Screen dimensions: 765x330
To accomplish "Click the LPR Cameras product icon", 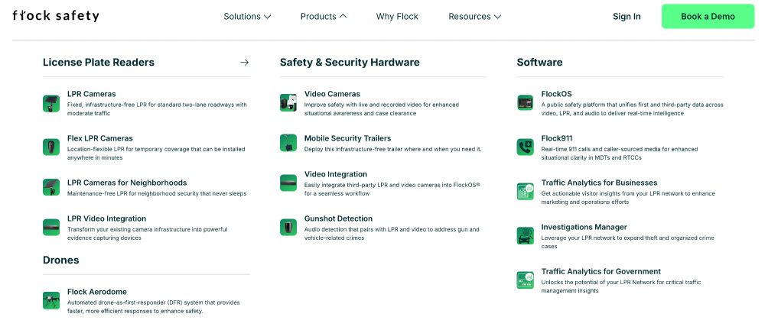I will coord(51,103).
